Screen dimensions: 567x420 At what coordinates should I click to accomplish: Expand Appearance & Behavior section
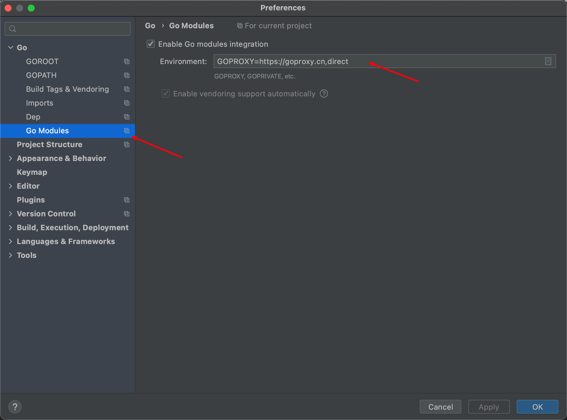11,158
